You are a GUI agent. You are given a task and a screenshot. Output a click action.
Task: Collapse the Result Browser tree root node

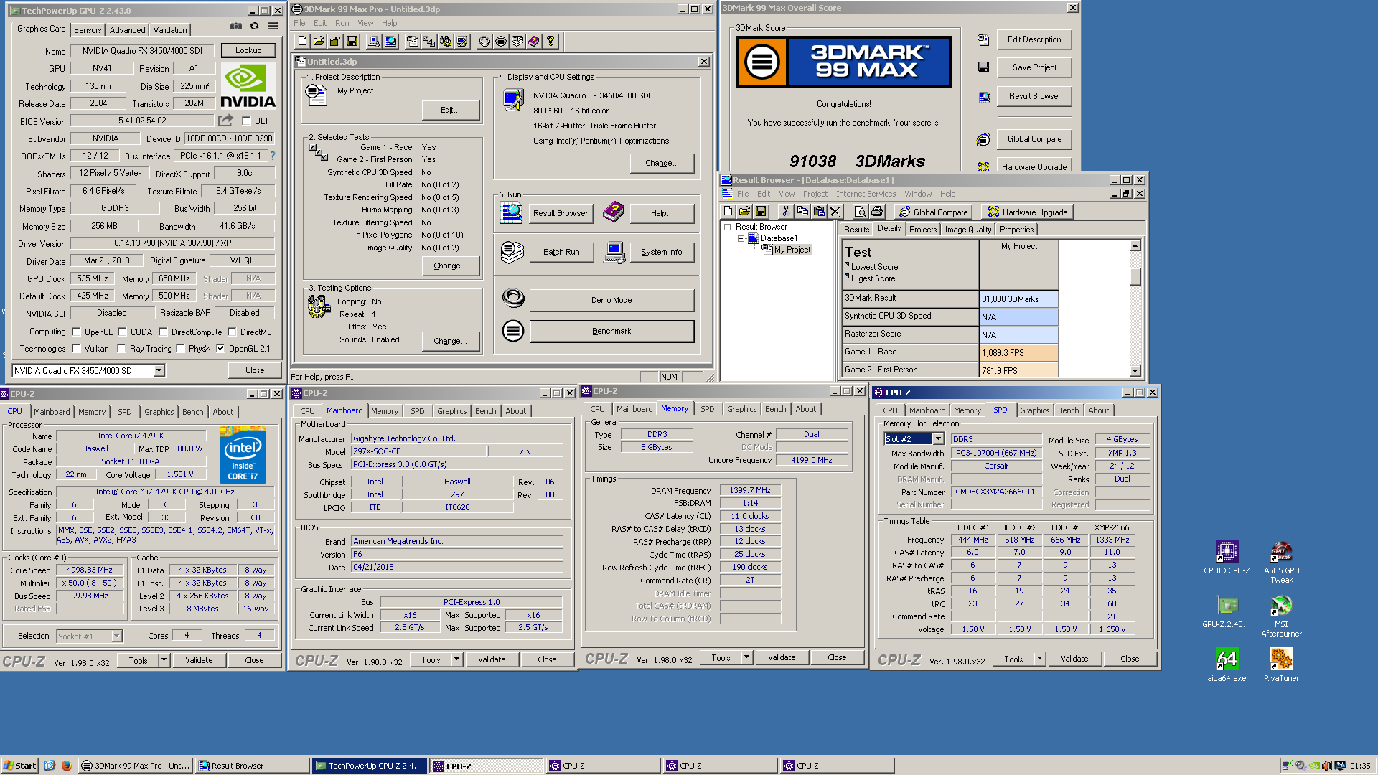(727, 227)
